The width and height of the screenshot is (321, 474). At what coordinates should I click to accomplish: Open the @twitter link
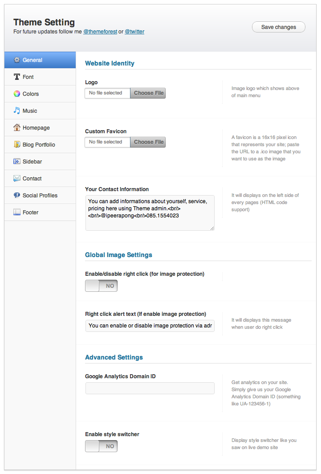tap(134, 32)
